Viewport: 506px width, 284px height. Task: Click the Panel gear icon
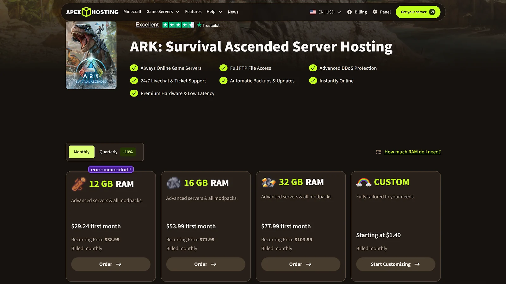(375, 12)
